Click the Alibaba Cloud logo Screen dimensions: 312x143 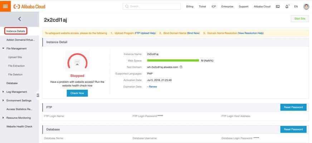[29, 6]
